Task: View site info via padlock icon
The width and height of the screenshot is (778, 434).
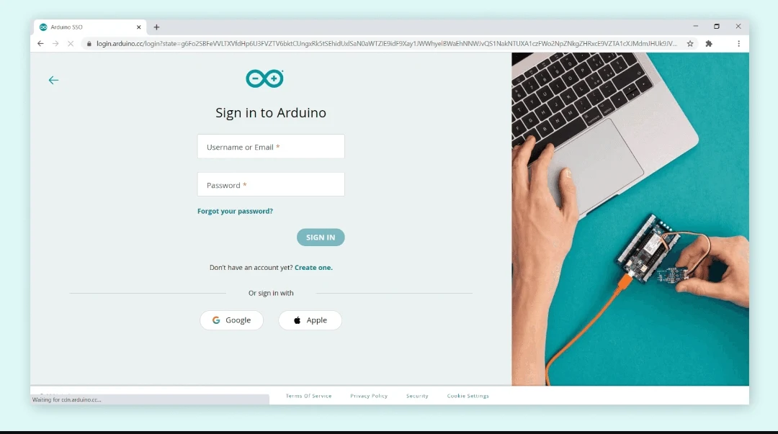Action: [89, 44]
